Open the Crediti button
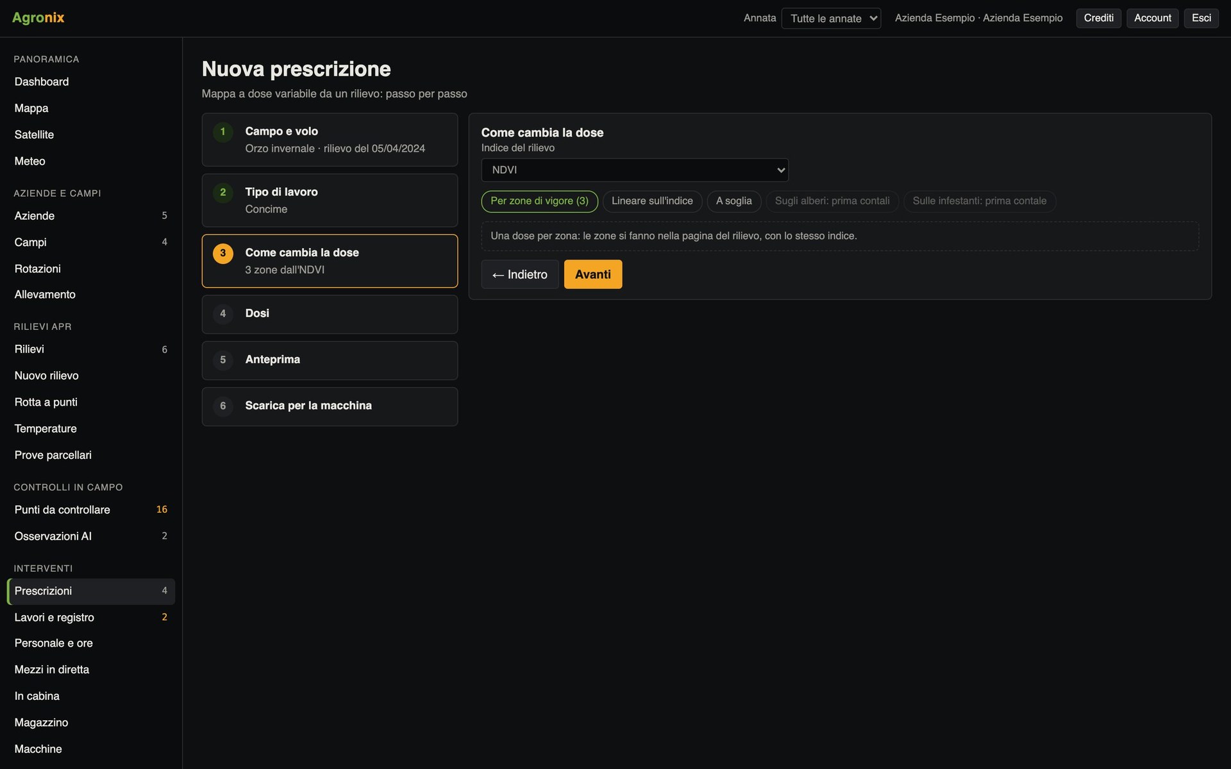1231x769 pixels. coord(1098,18)
